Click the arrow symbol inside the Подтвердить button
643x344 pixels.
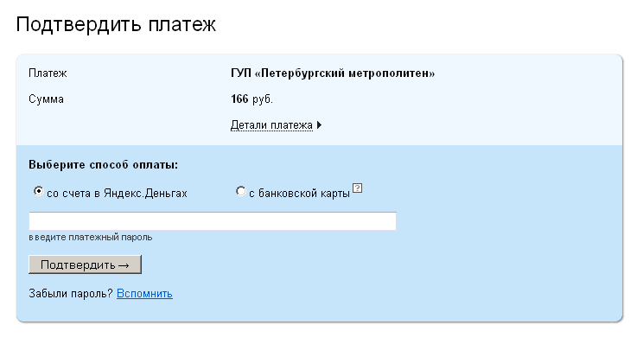coord(124,265)
